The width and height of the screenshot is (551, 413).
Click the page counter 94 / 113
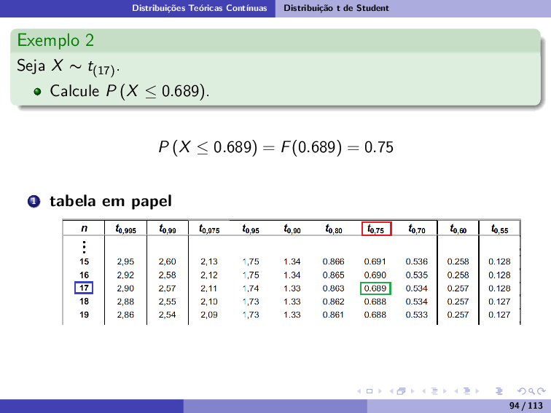(x=525, y=406)
